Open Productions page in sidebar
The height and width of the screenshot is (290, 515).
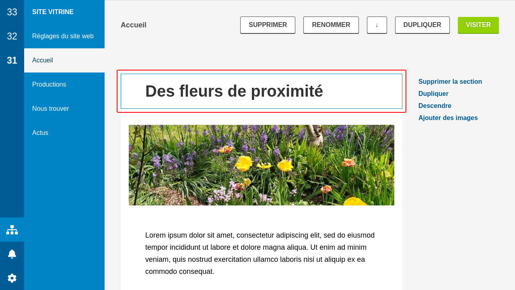49,85
